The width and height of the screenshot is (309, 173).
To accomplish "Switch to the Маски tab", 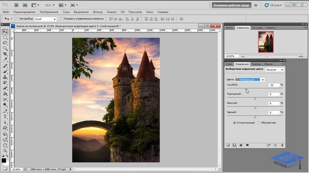I will pos(268,64).
